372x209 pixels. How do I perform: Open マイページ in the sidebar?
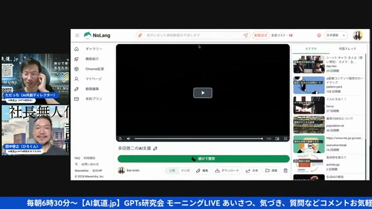click(94, 79)
